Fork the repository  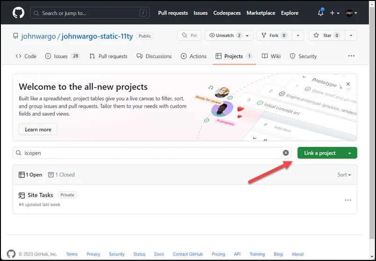[x=274, y=36]
